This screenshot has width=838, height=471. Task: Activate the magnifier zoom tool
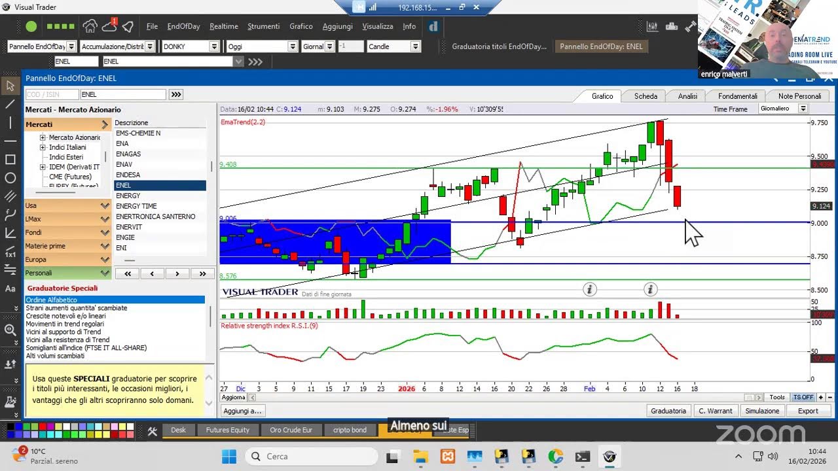10,330
